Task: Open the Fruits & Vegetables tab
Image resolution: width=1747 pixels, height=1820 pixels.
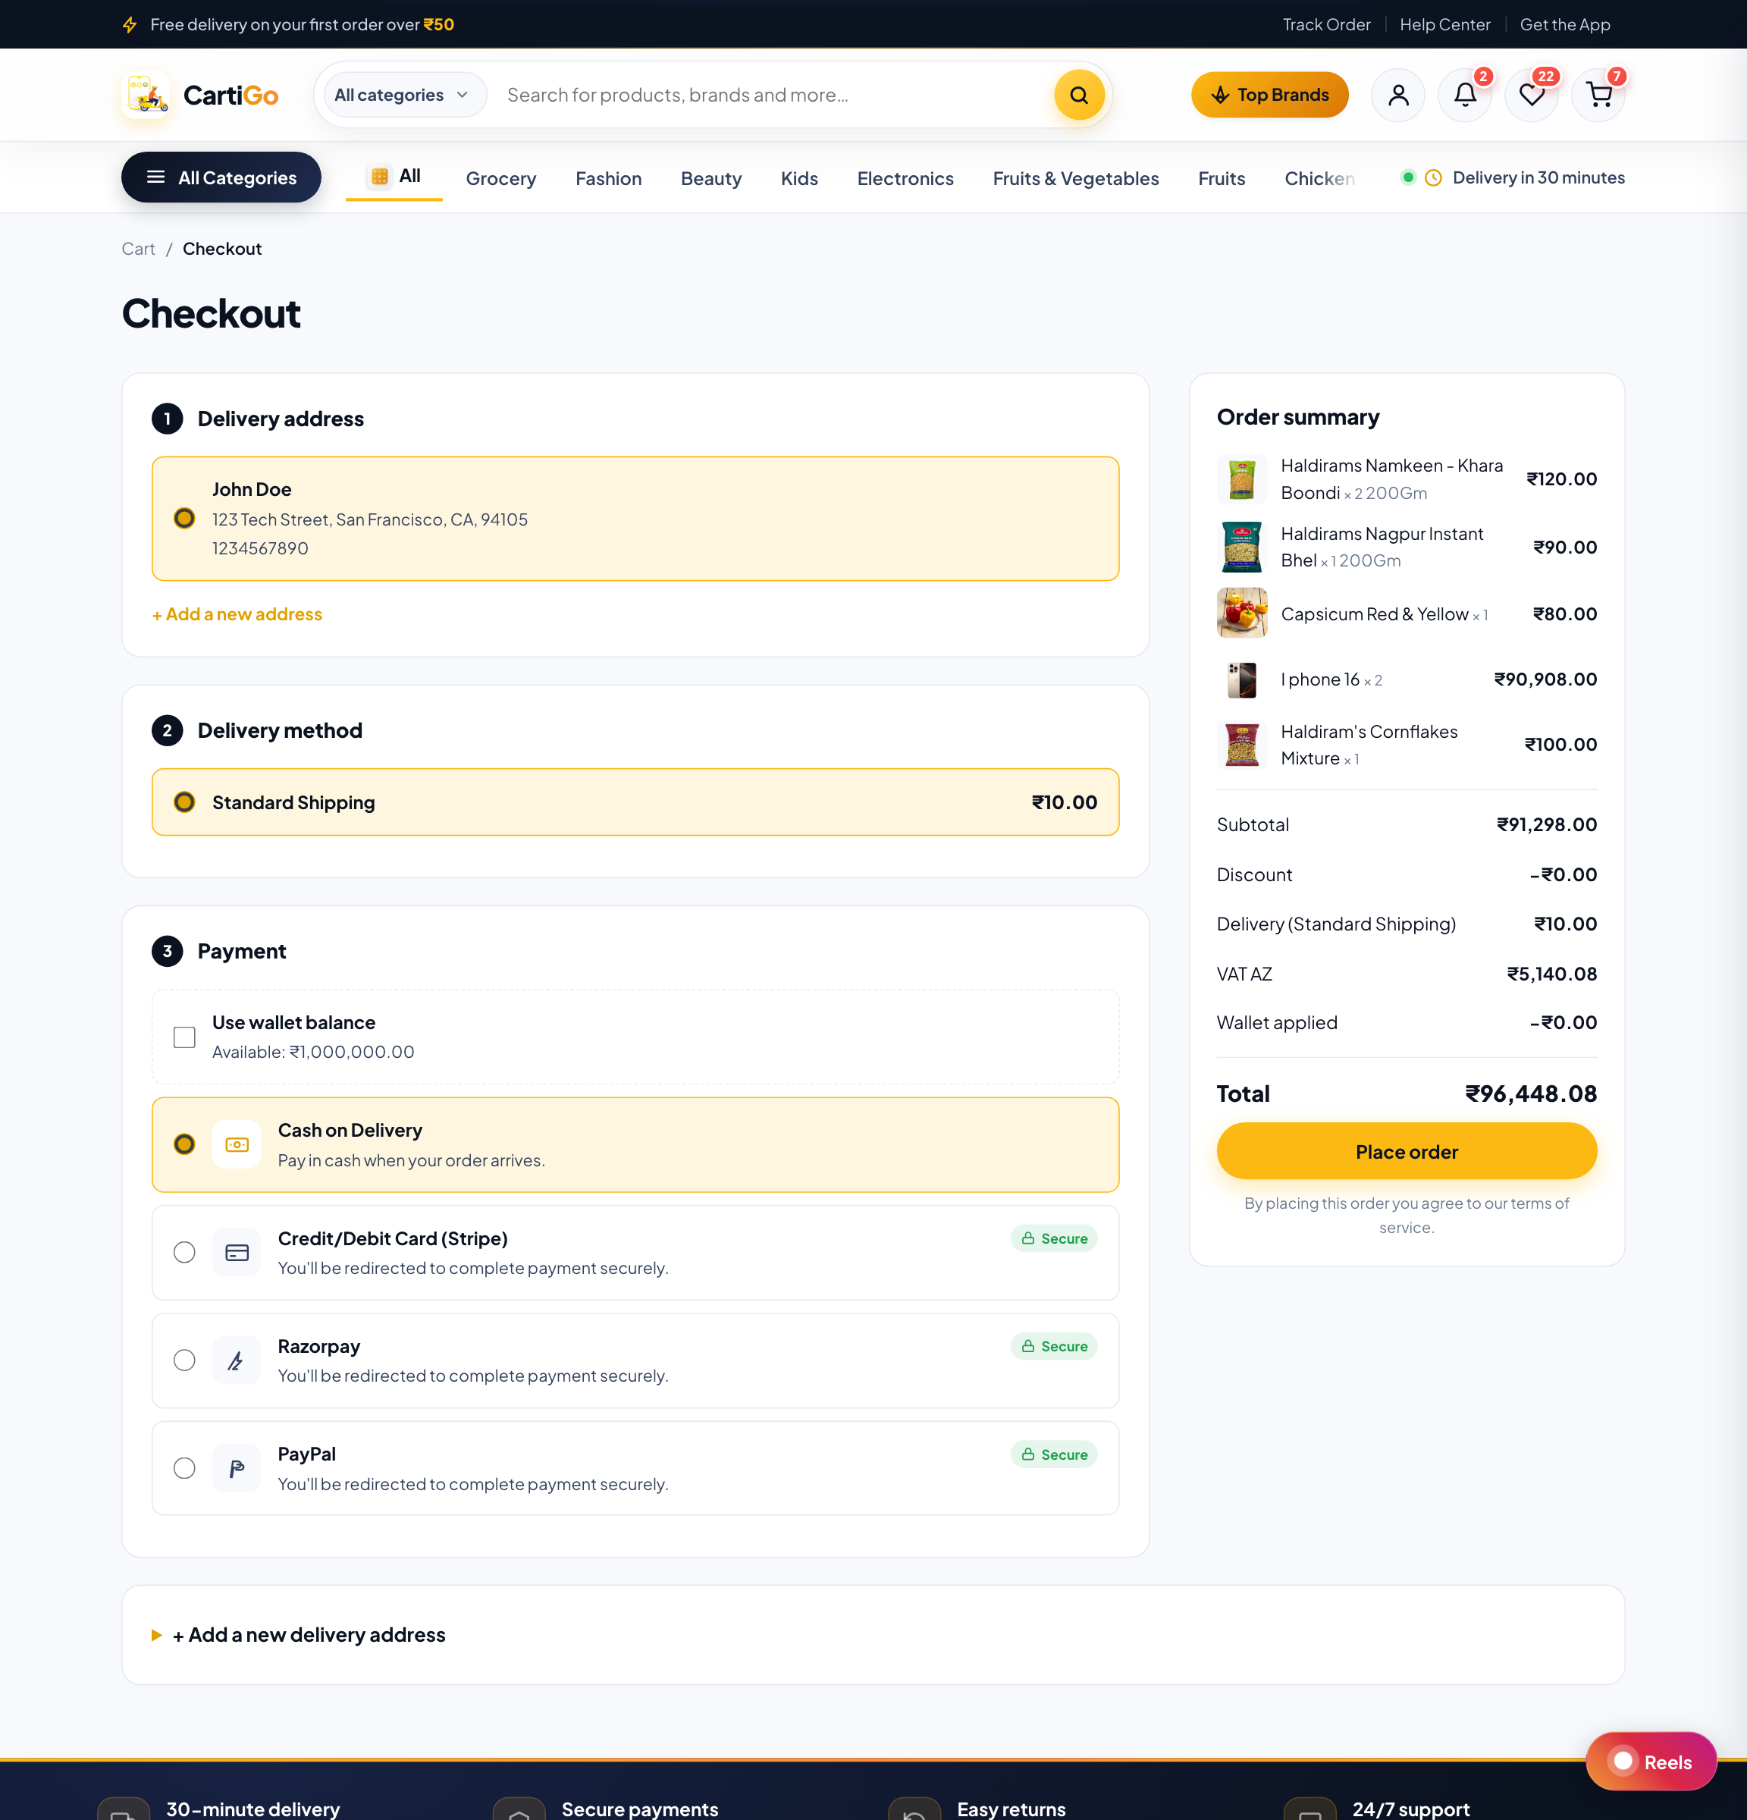Action: (1076, 178)
